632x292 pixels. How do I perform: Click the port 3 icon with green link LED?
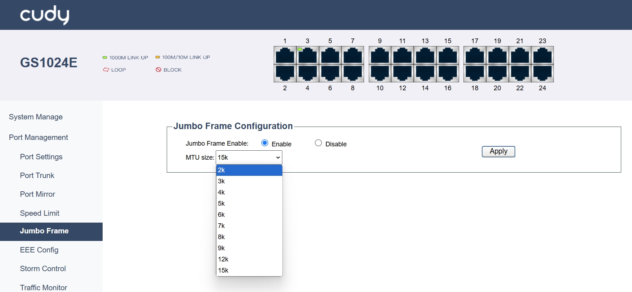click(x=308, y=55)
